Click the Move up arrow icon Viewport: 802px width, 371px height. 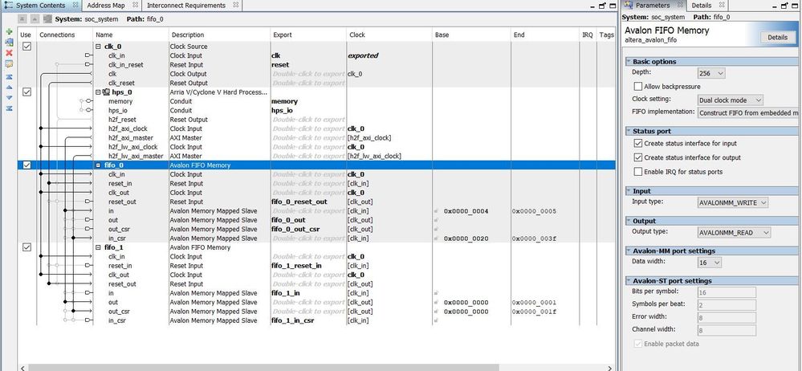9,86
